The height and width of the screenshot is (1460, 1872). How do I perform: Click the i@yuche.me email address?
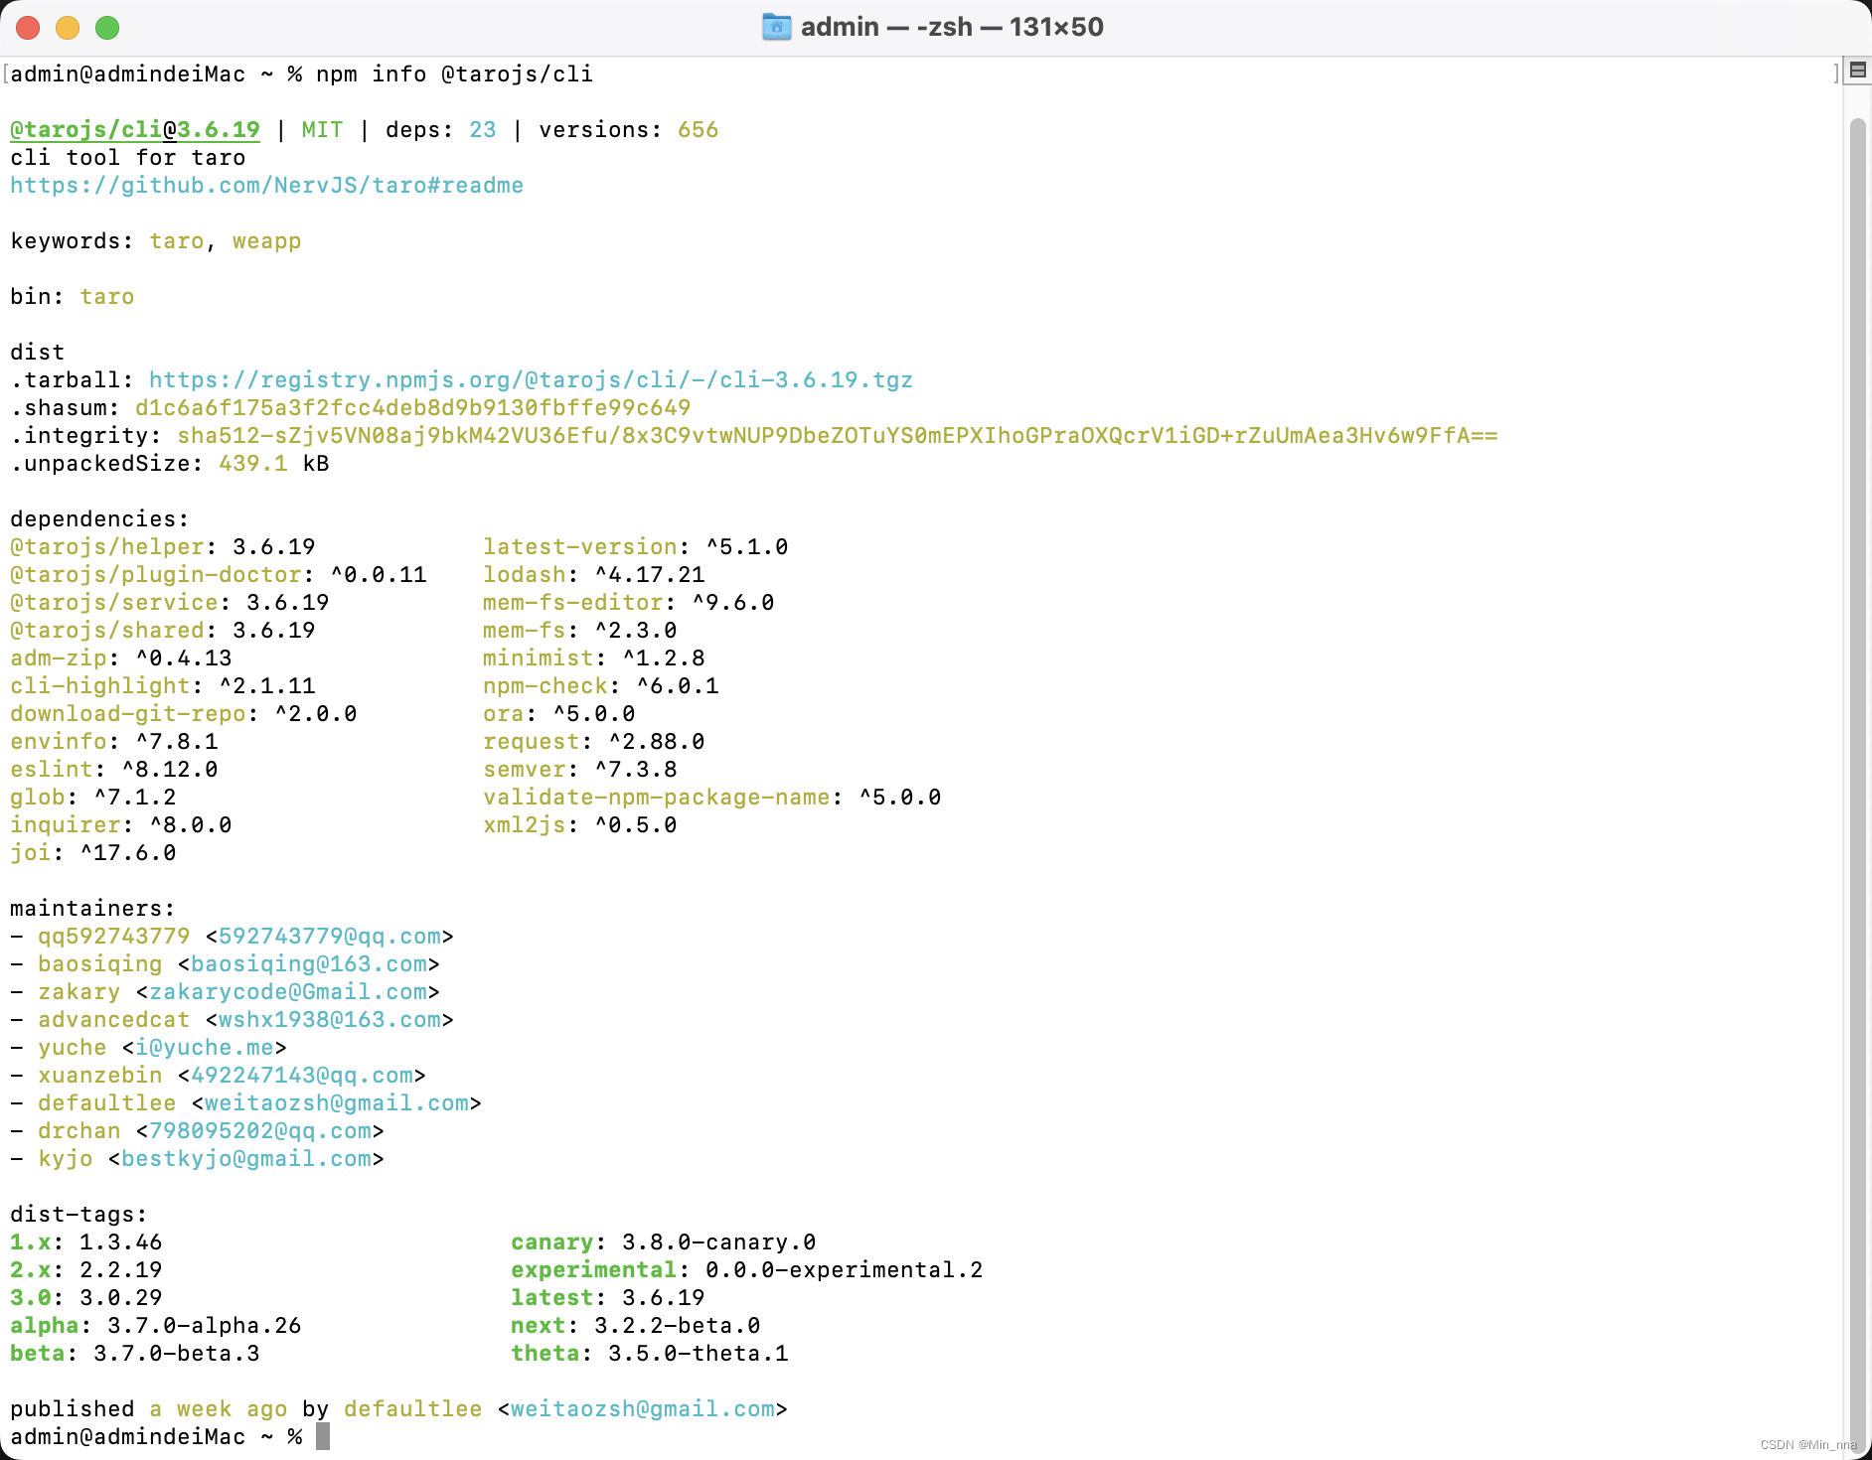point(205,1048)
